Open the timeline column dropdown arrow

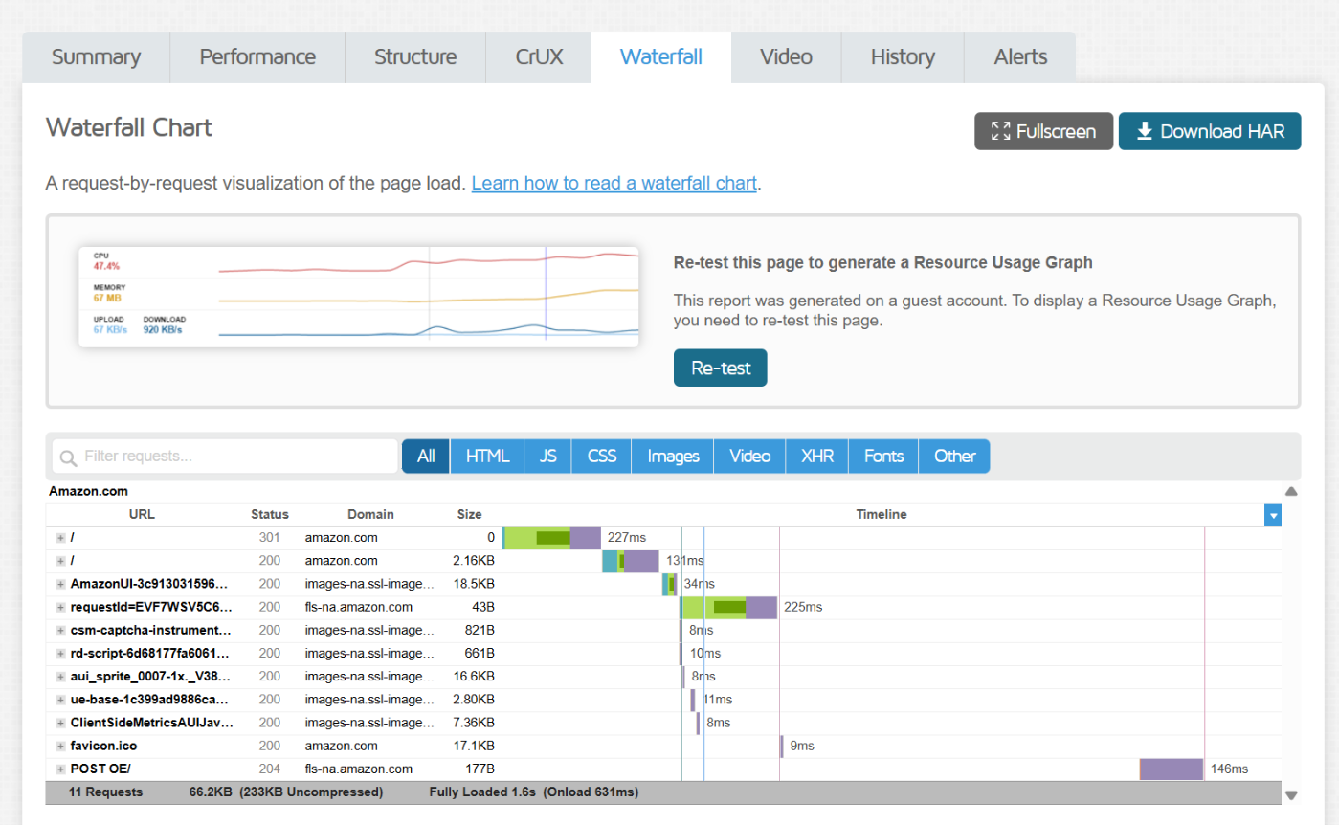pyautogui.click(x=1272, y=516)
